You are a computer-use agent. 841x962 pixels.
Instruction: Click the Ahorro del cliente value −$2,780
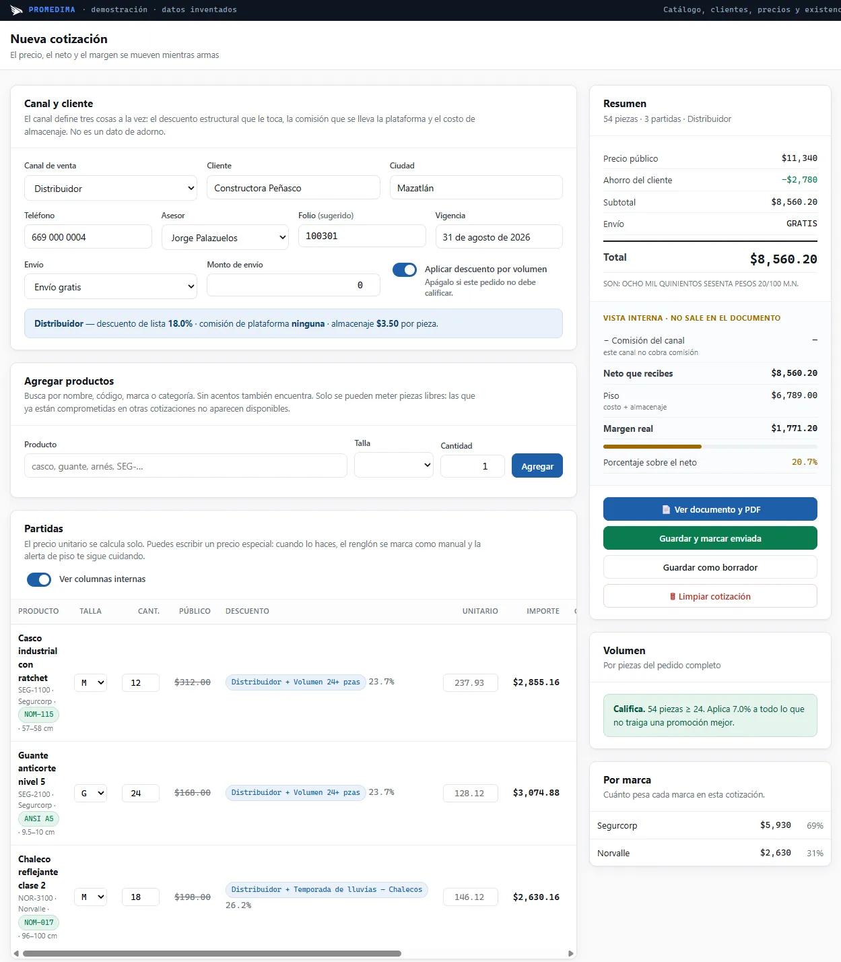click(799, 180)
